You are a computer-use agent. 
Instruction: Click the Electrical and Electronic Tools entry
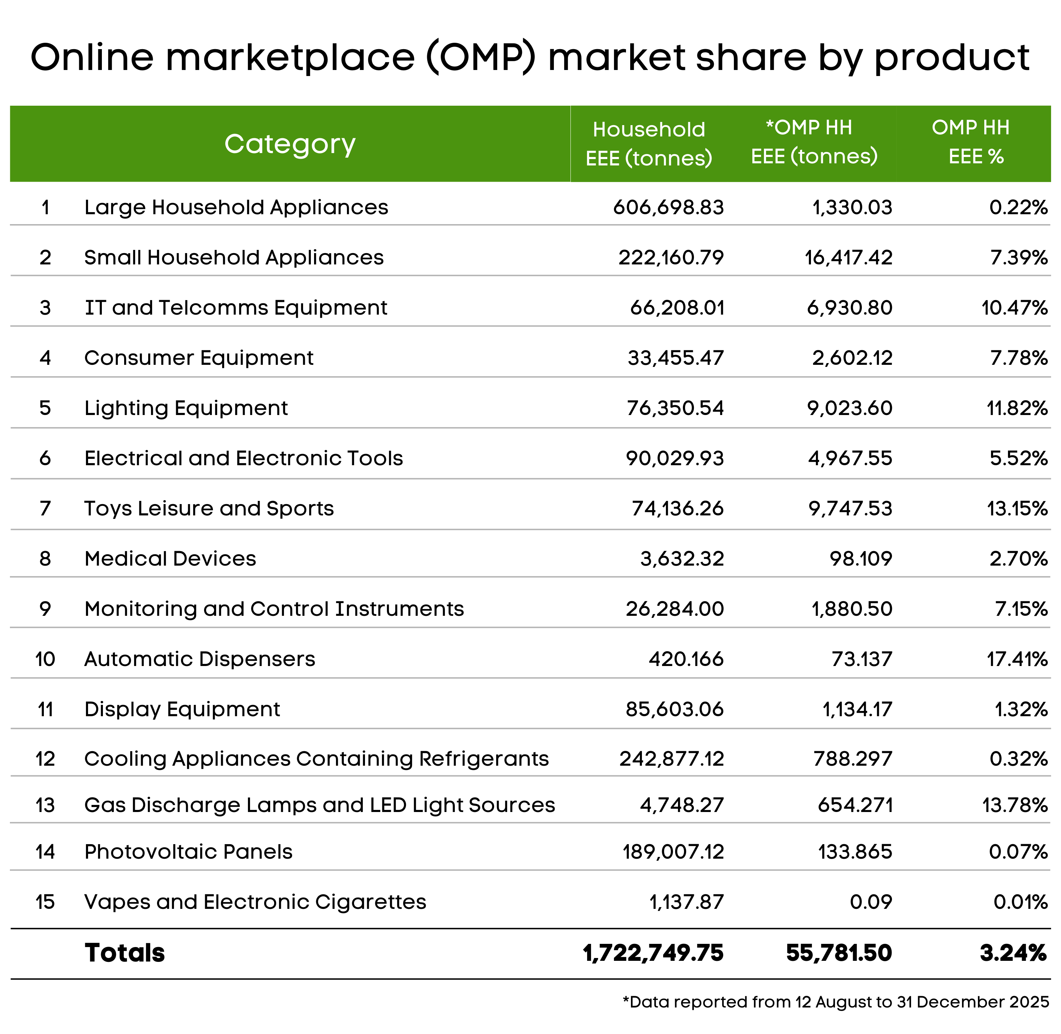pyautogui.click(x=244, y=458)
